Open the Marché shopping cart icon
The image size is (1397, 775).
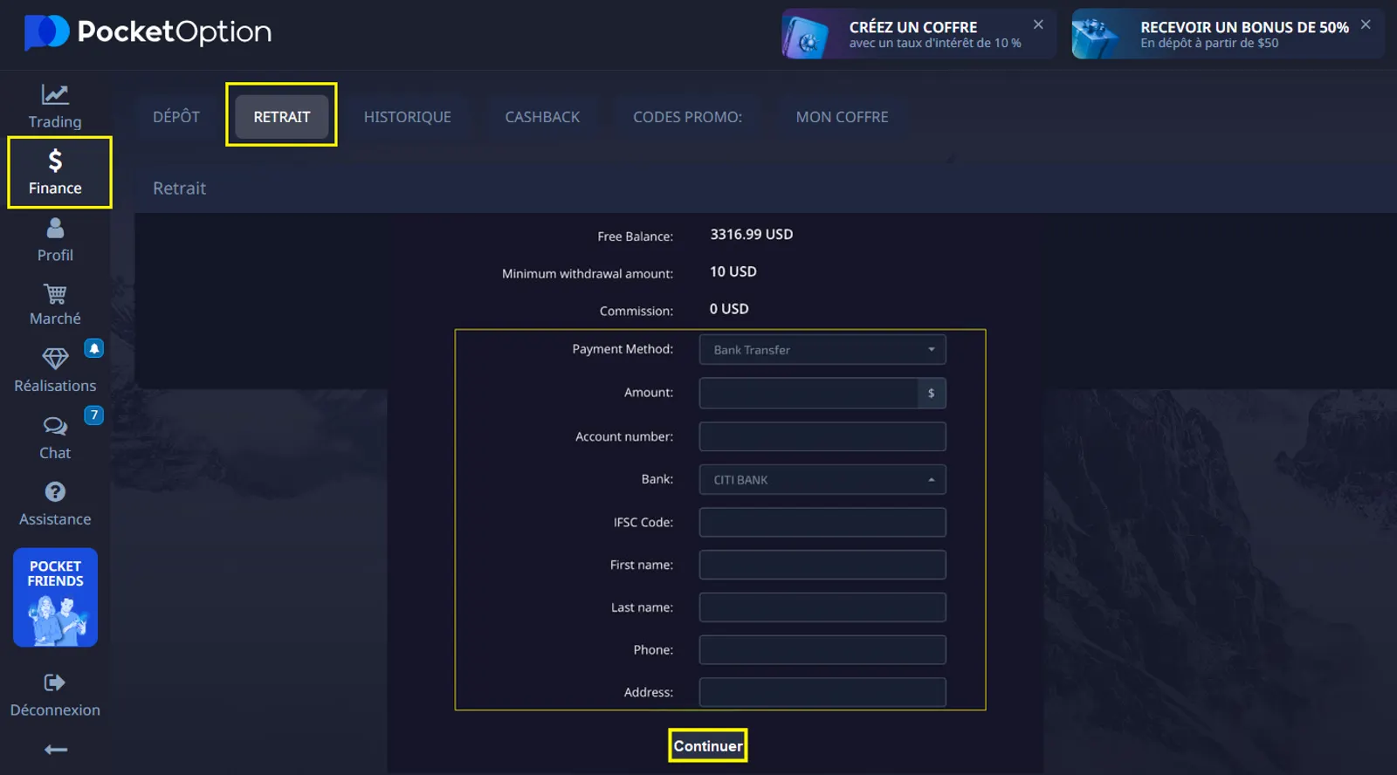point(55,294)
